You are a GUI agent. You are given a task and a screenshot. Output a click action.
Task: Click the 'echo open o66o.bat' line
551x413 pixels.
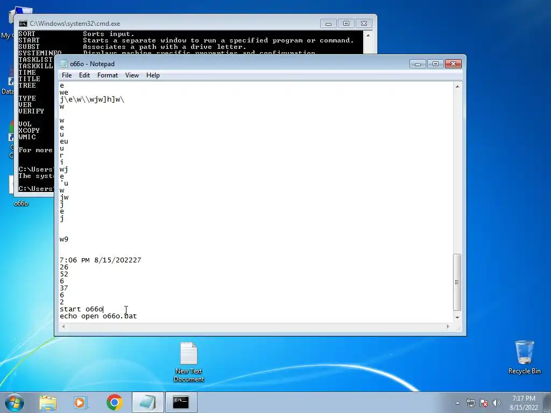(98, 316)
